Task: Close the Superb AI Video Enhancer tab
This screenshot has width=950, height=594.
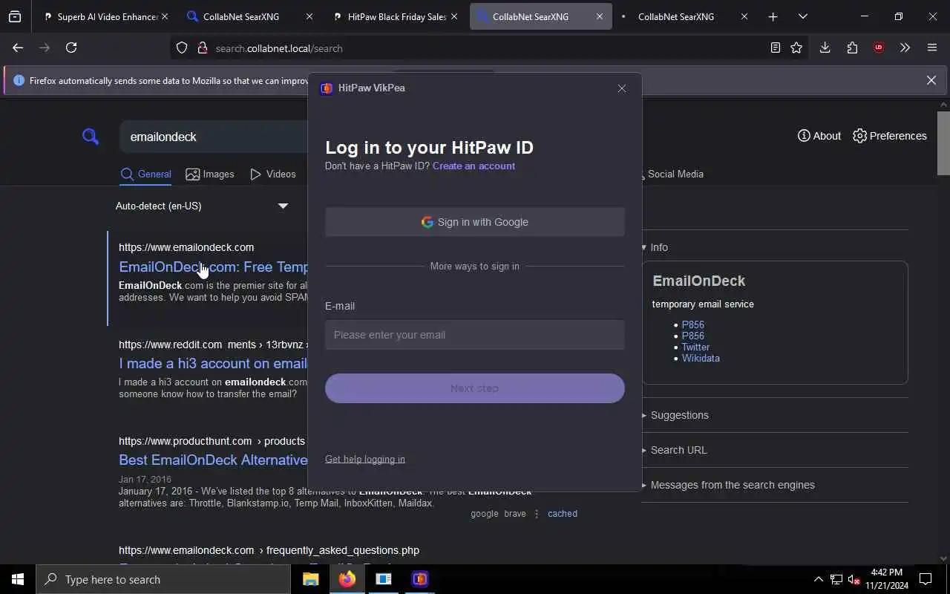Action: click(165, 16)
